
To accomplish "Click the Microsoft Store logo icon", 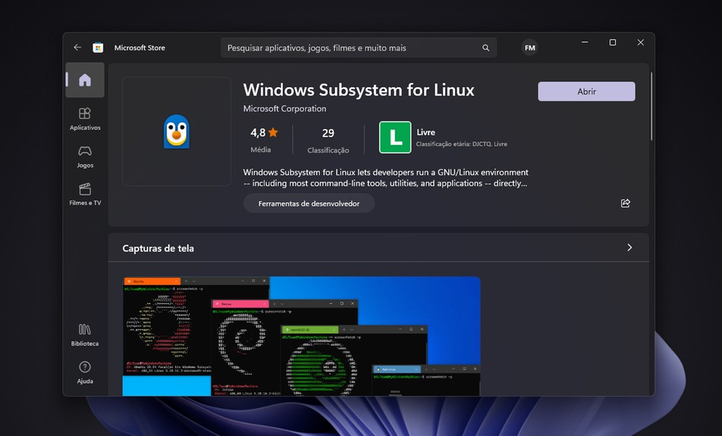I will pos(97,48).
